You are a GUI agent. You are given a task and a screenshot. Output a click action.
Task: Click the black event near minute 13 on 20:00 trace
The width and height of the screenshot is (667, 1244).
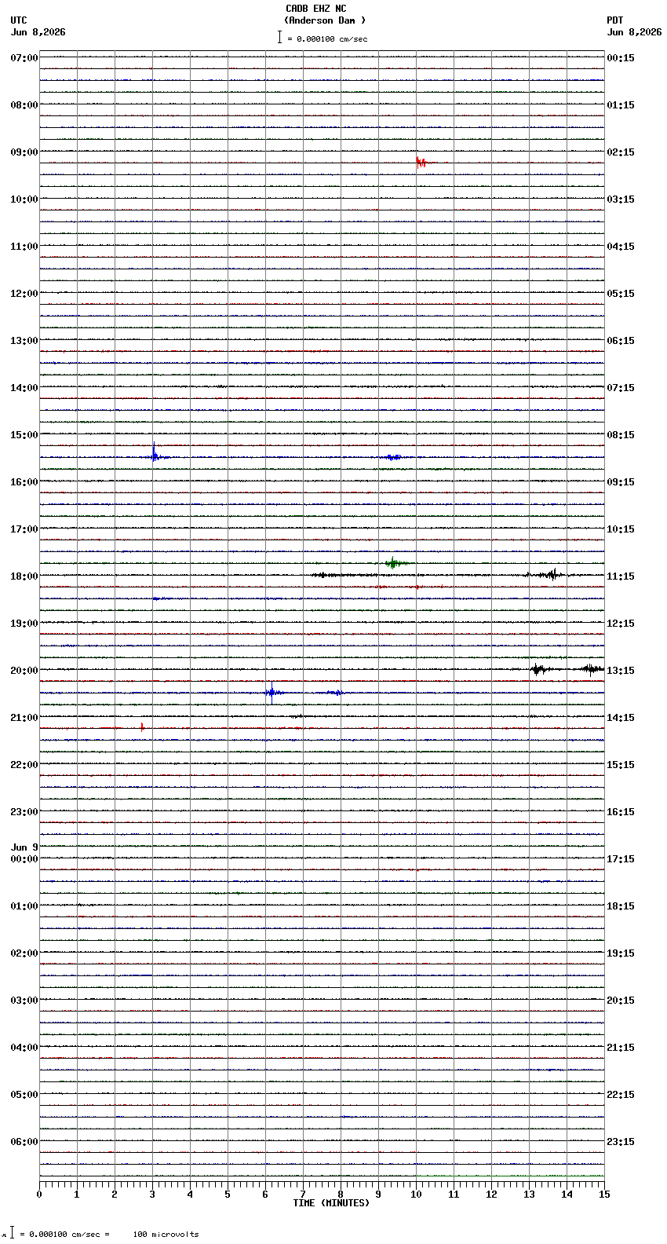538,669
